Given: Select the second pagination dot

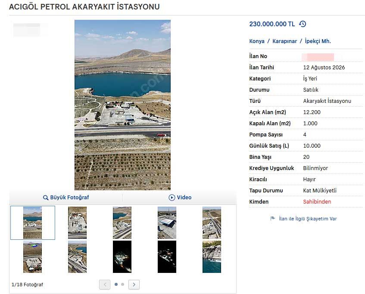Looking at the screenshot, I should [123, 284].
